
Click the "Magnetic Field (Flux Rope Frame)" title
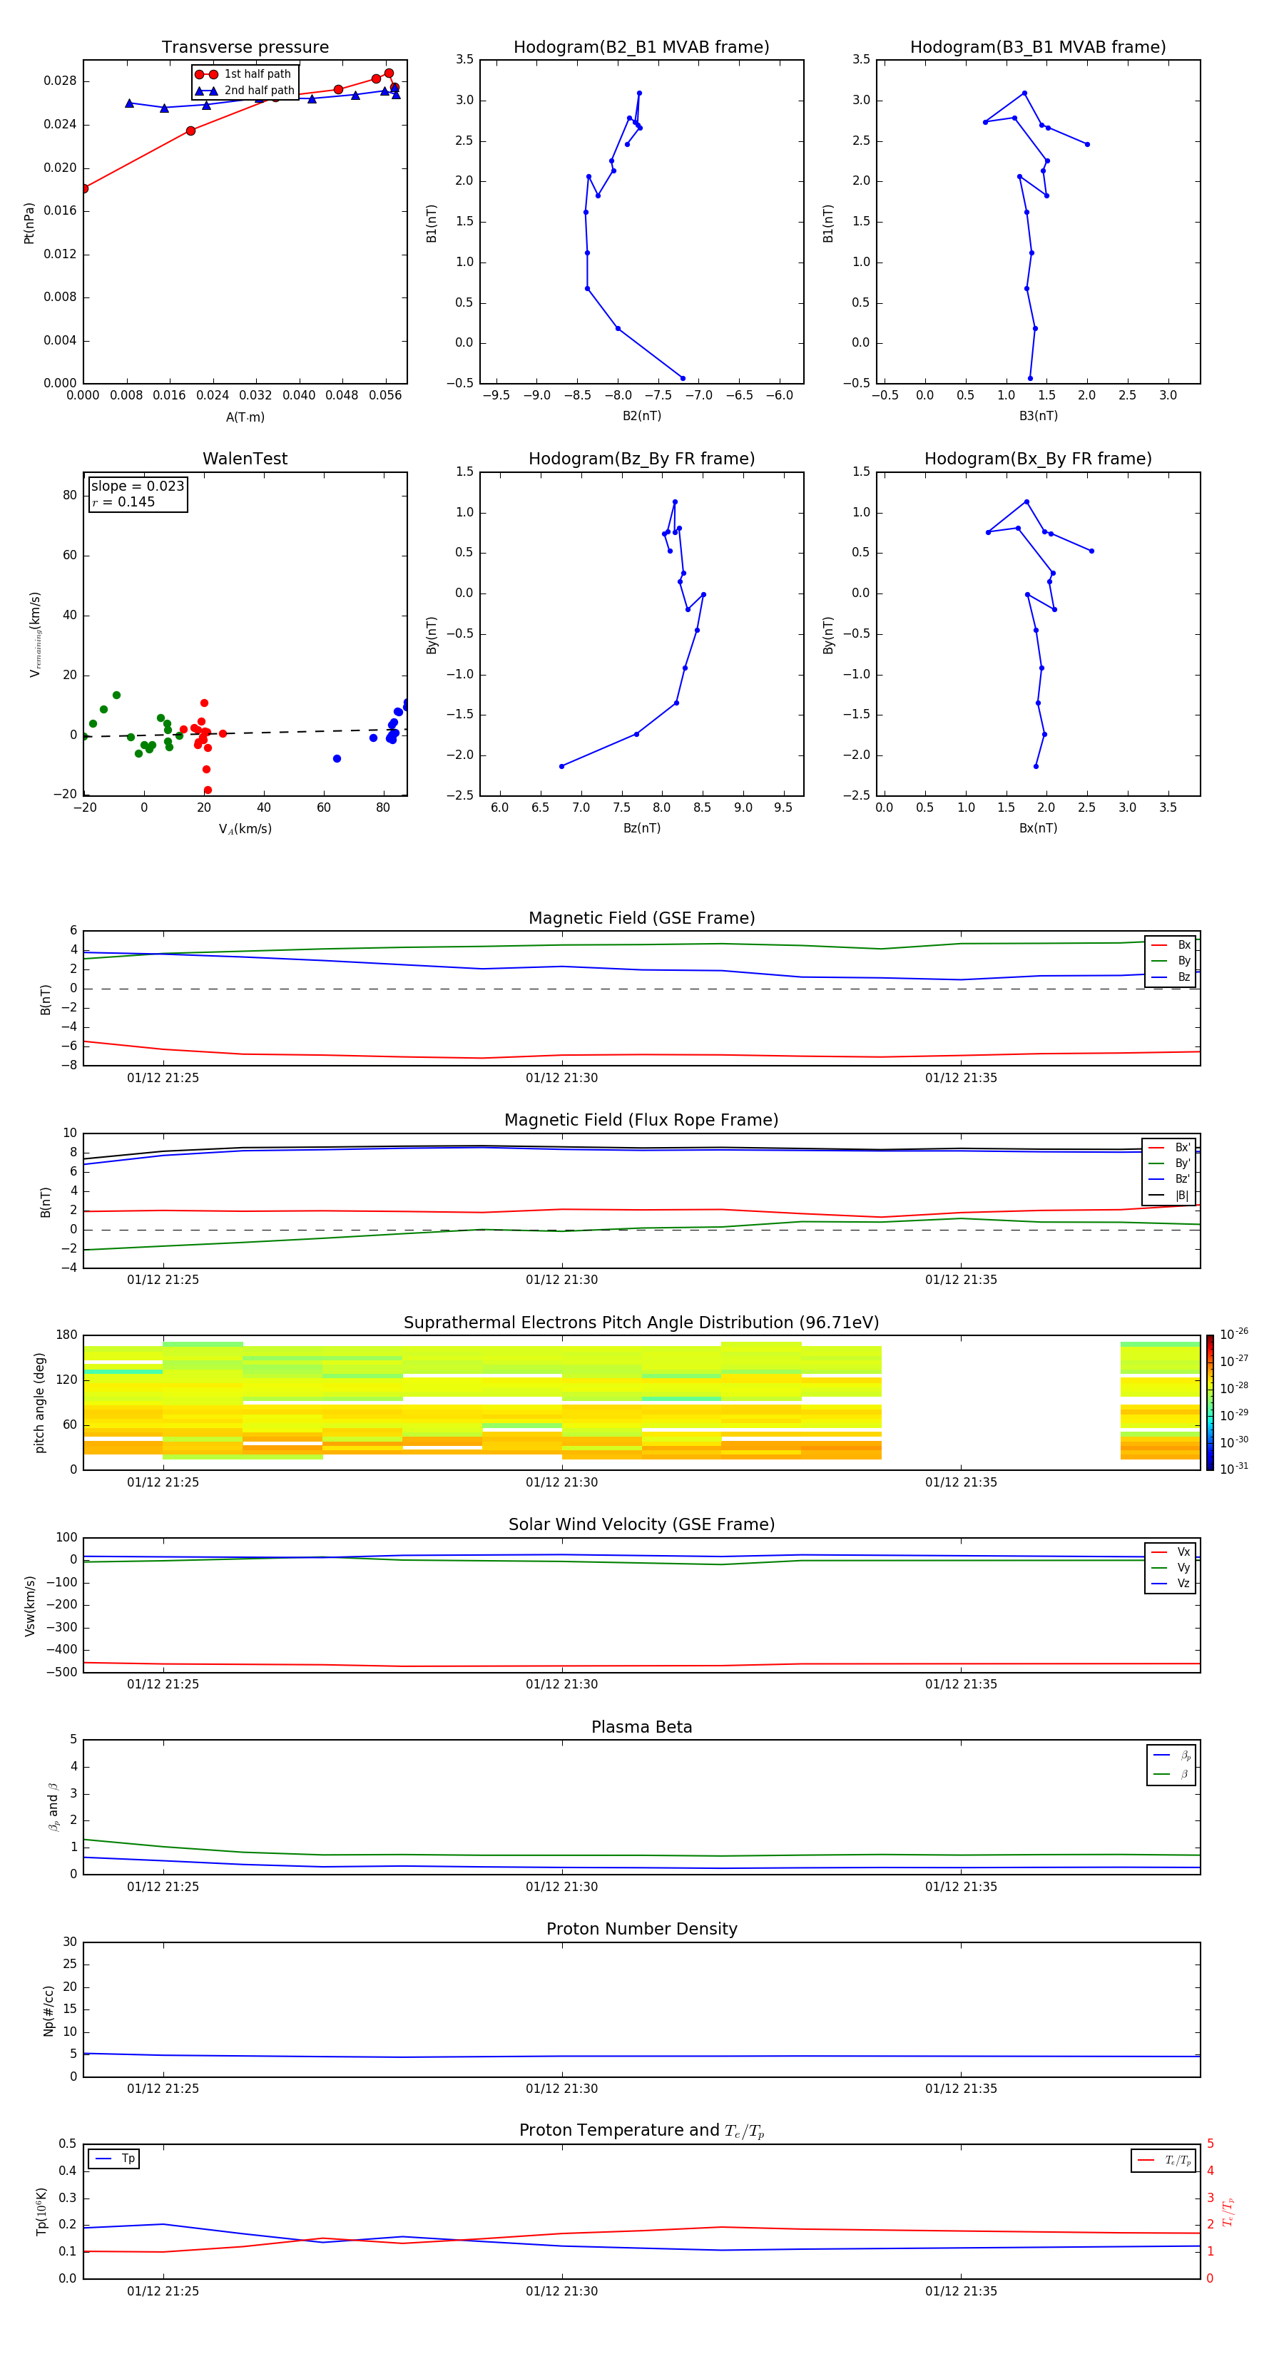click(x=641, y=1121)
